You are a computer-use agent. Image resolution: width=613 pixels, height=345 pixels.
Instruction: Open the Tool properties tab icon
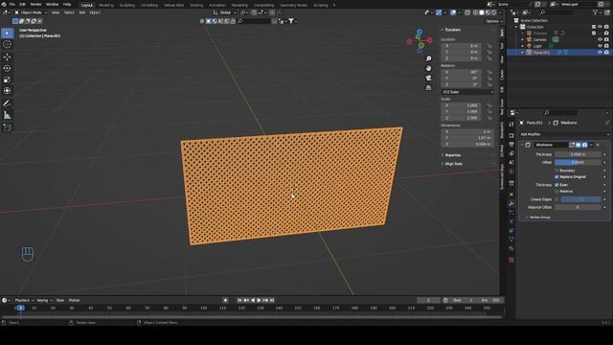pyautogui.click(x=511, y=124)
